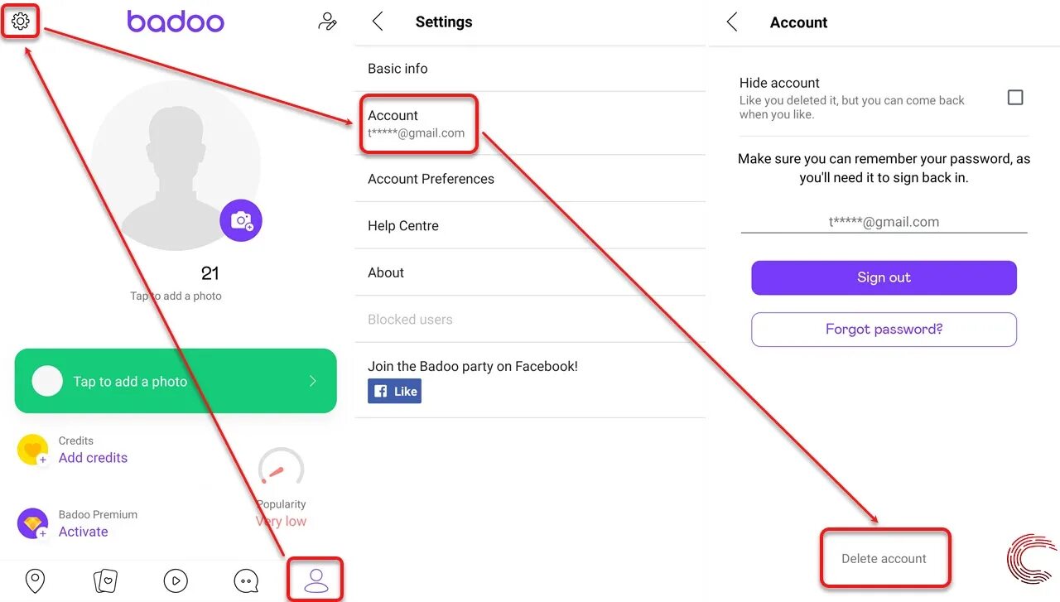Tap the edit profile pencil icon

327,22
